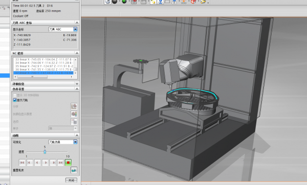Click NC program list scroll-up arrow
This screenshot has height=185, width=307.
click(x=75, y=59)
